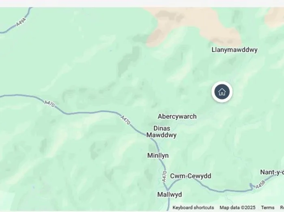Click the A494 road shield
The height and width of the screenshot is (212, 284).
click(x=21, y=22)
